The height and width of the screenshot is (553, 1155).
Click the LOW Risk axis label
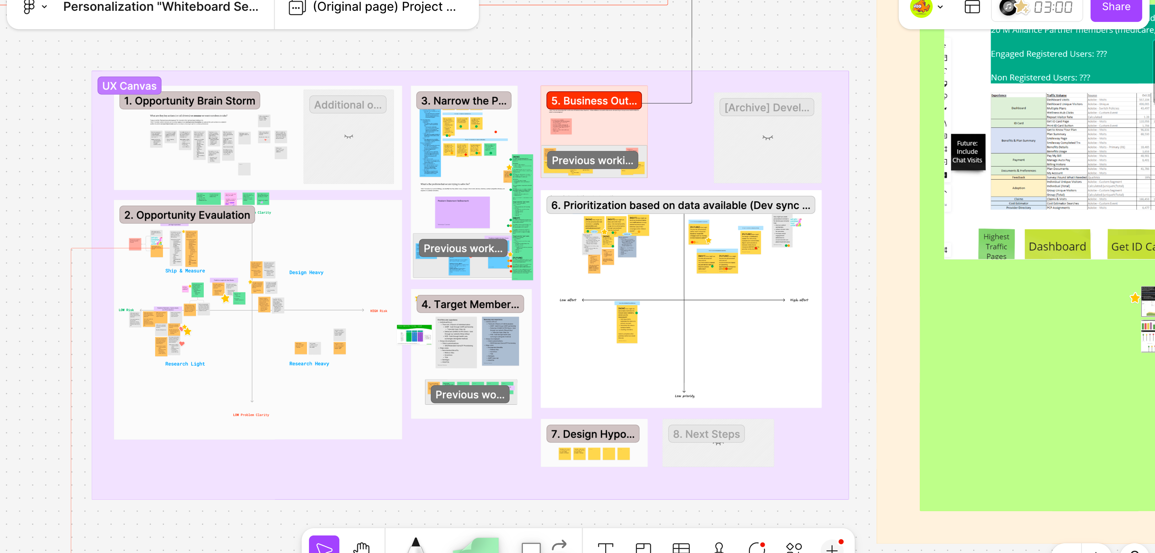126,310
